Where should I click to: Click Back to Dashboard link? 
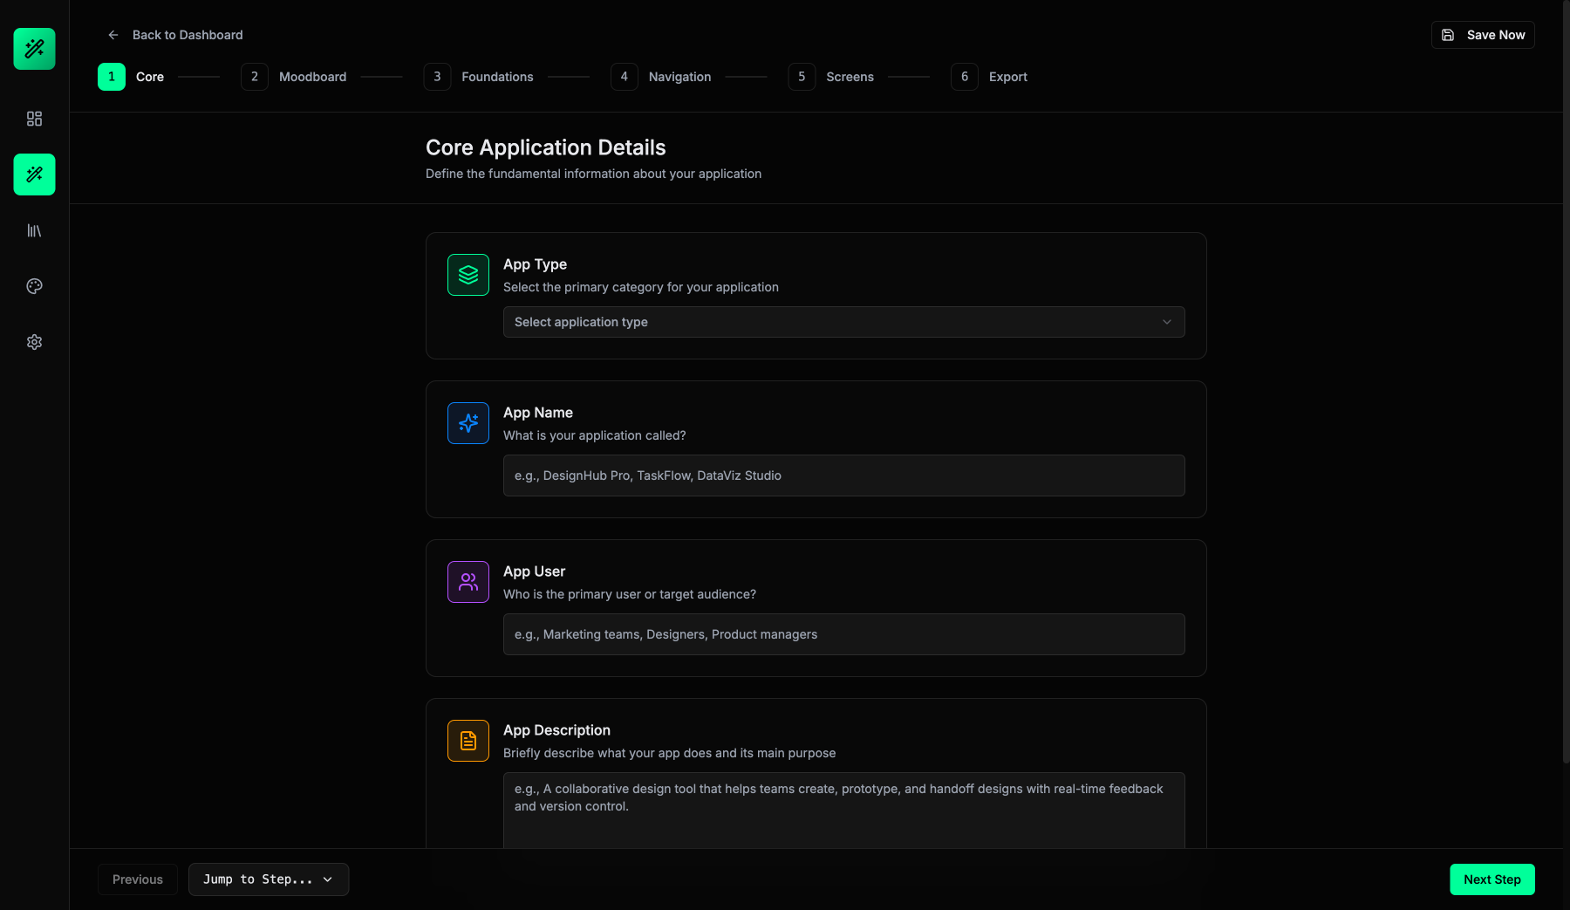pyautogui.click(x=174, y=35)
